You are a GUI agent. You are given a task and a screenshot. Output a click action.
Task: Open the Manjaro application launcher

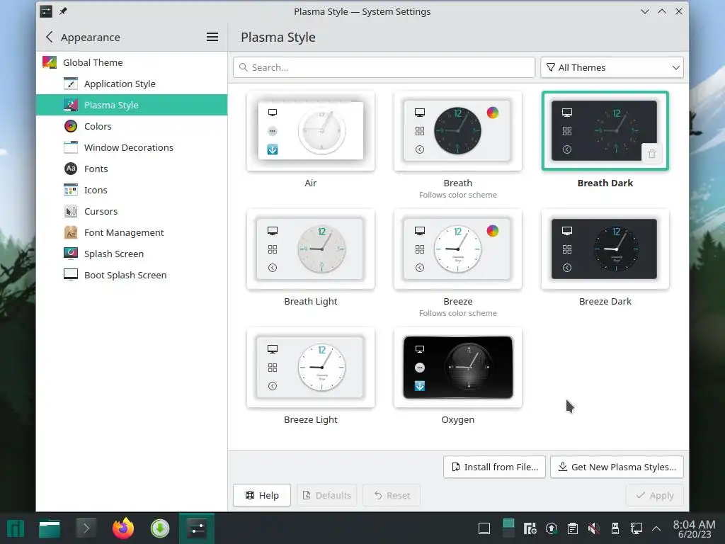click(16, 528)
